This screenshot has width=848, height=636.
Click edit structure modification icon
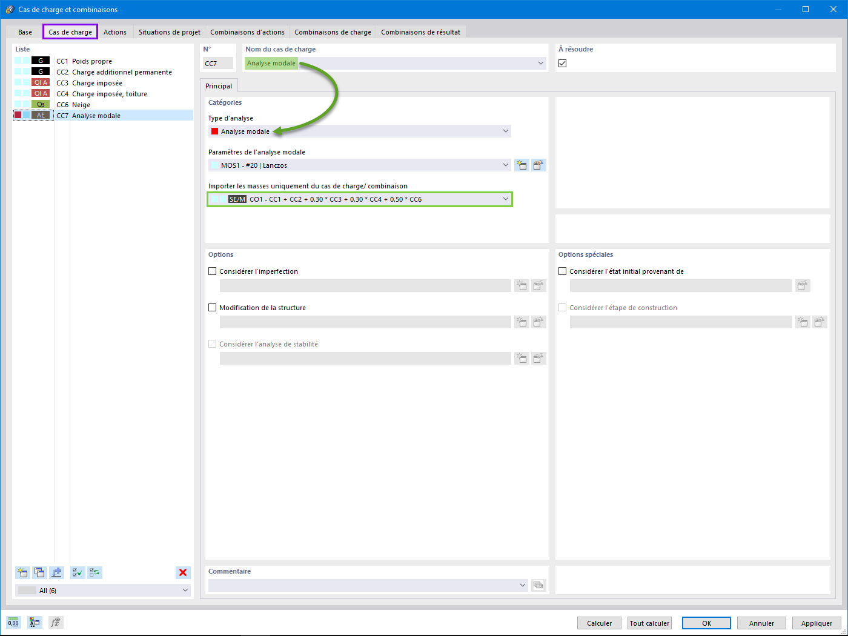pyautogui.click(x=538, y=322)
